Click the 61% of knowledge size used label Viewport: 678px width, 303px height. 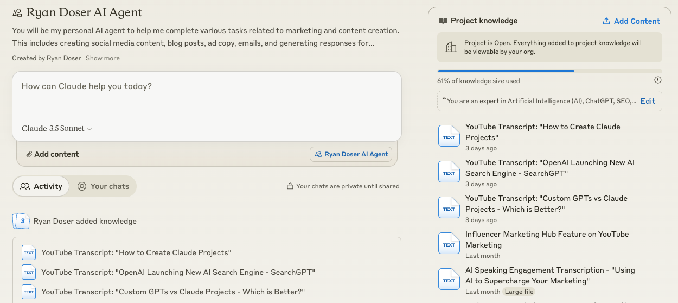(478, 81)
